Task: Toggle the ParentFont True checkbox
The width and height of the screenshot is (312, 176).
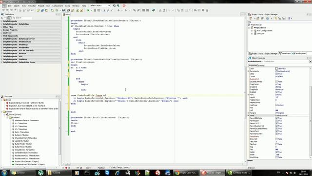Action: 276,131
